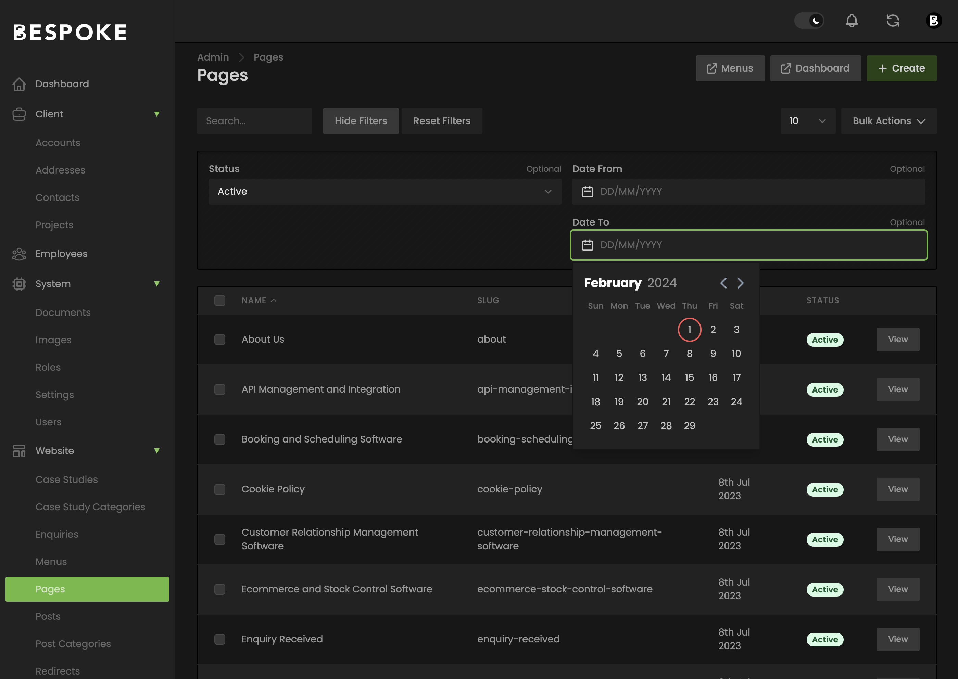Viewport: 958px width, 679px height.
Task: Open Settings in the sidebar
Action: pos(55,395)
